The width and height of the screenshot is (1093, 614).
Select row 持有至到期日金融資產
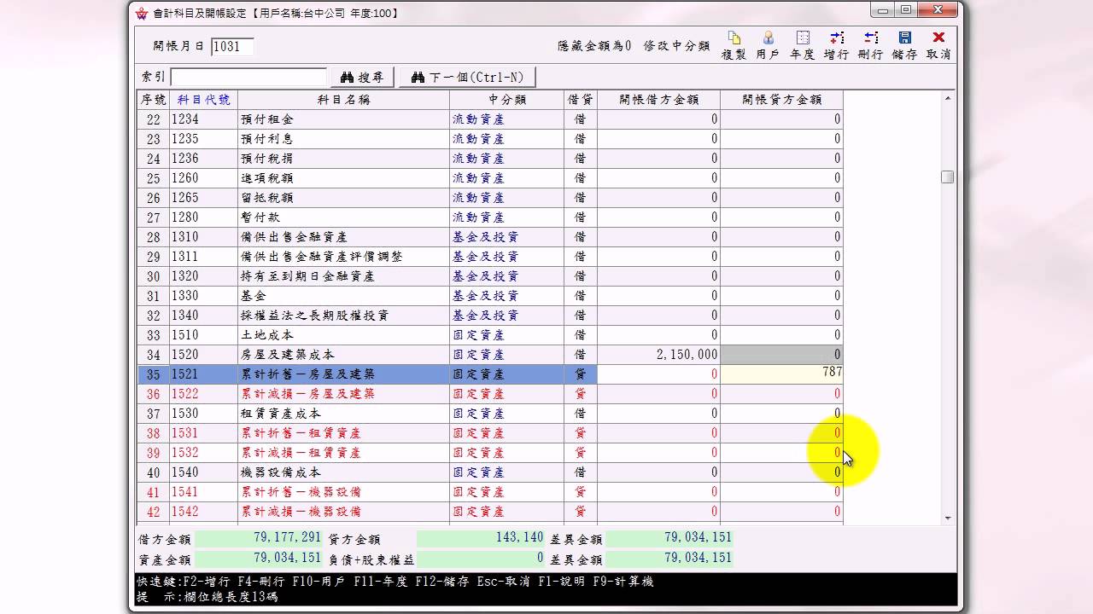490,276
